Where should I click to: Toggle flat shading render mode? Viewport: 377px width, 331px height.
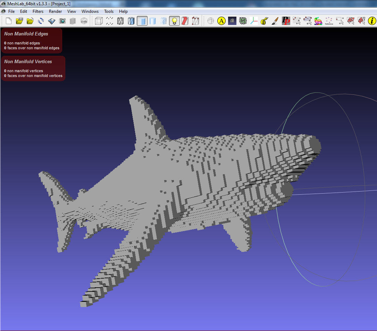(x=142, y=21)
